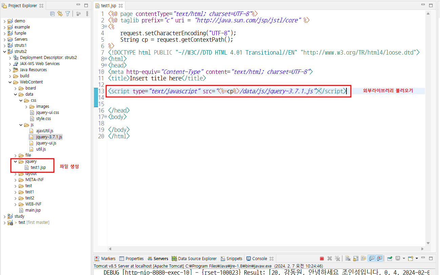Click the editor horizontal scrollbar
This screenshot has height=275, width=440.
click(x=266, y=249)
